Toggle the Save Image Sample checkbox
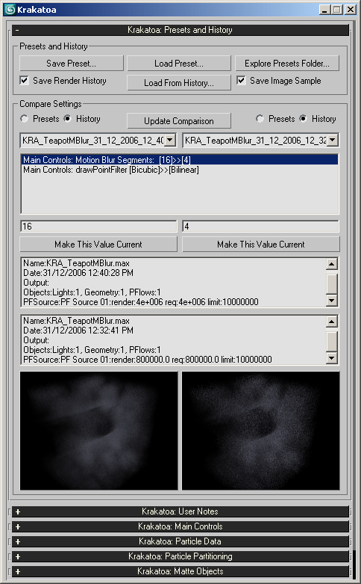 click(241, 81)
